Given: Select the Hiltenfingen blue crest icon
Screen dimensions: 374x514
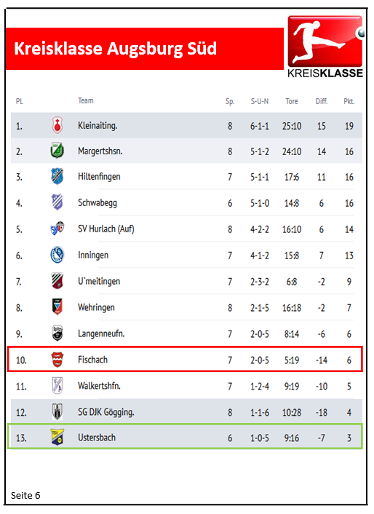Looking at the screenshot, I should pos(57,176).
